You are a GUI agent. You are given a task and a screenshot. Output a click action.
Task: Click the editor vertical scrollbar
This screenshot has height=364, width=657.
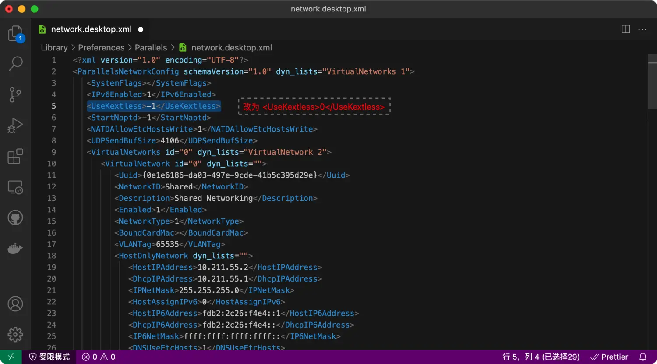652,82
